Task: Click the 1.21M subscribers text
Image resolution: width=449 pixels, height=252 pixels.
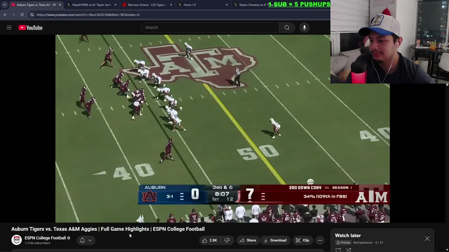Action: tap(37, 243)
